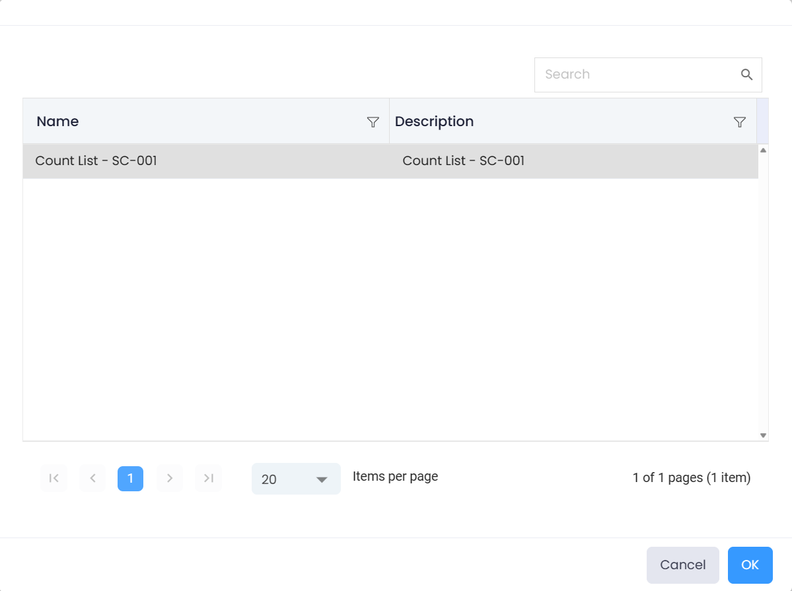792x591 pixels.
Task: Go to the previous page
Action: 92,479
